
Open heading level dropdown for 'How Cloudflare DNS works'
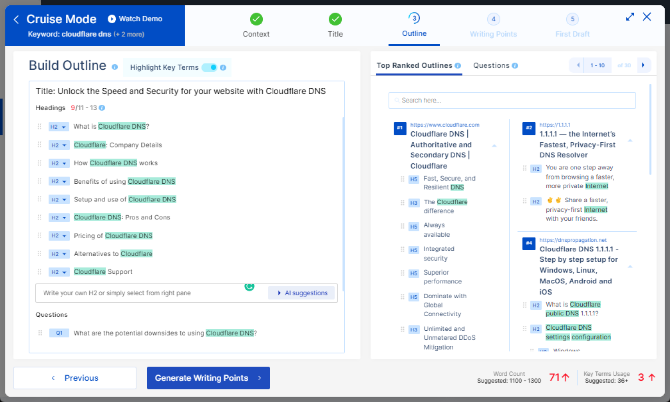(x=59, y=163)
